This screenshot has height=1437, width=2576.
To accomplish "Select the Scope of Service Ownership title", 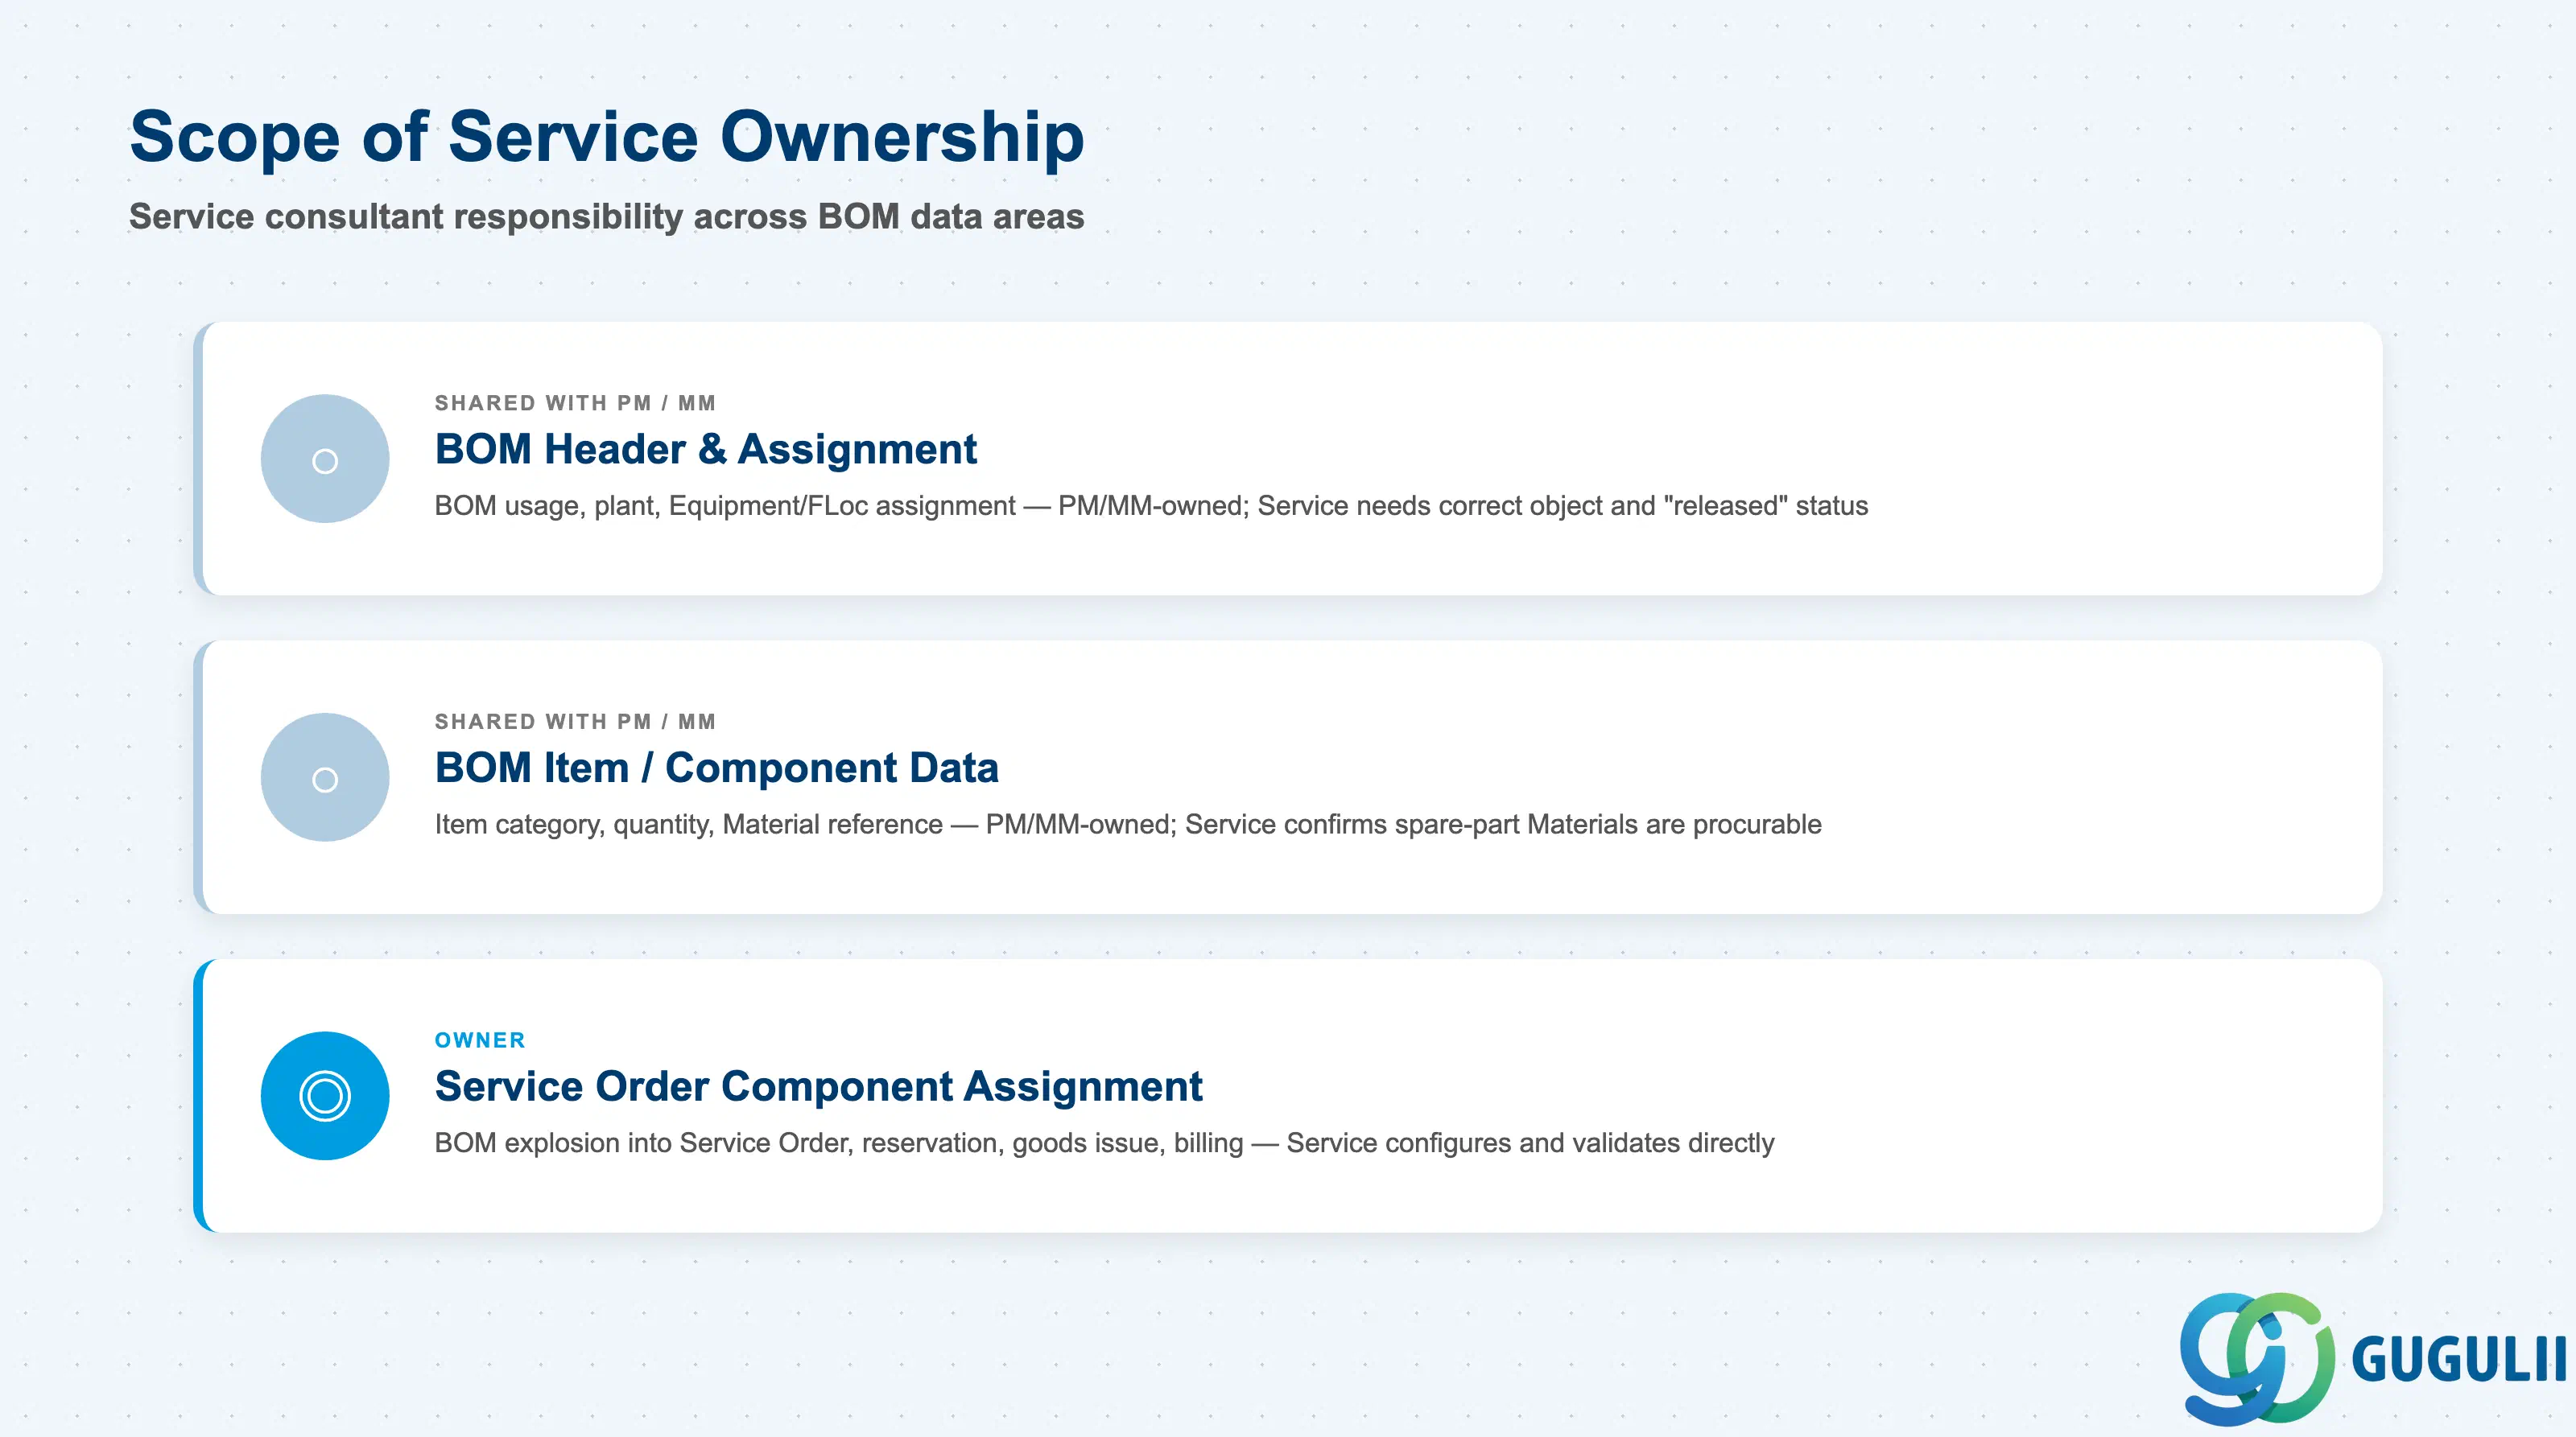I will point(607,137).
